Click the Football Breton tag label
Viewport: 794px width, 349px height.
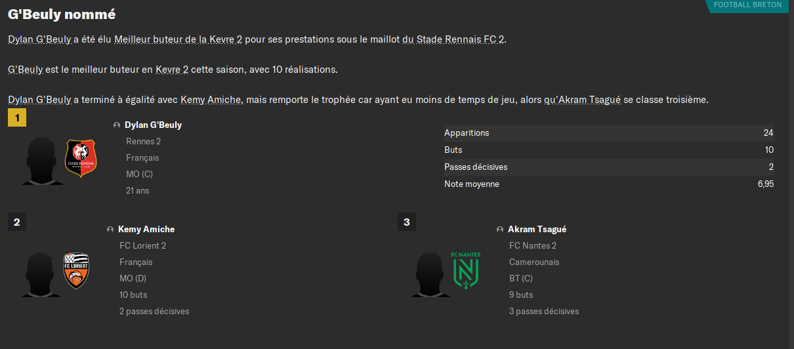tap(747, 5)
